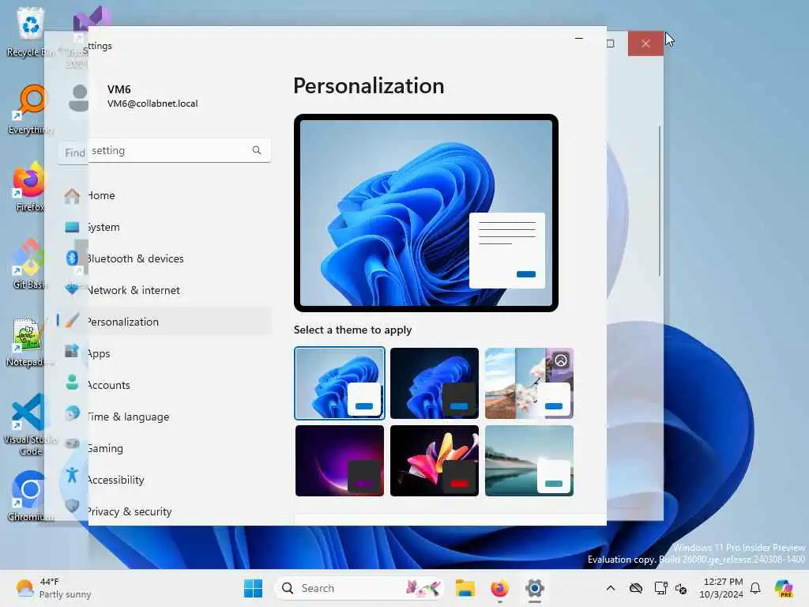Click the Accessibility figure icon
This screenshot has height=607, width=809.
coord(72,475)
